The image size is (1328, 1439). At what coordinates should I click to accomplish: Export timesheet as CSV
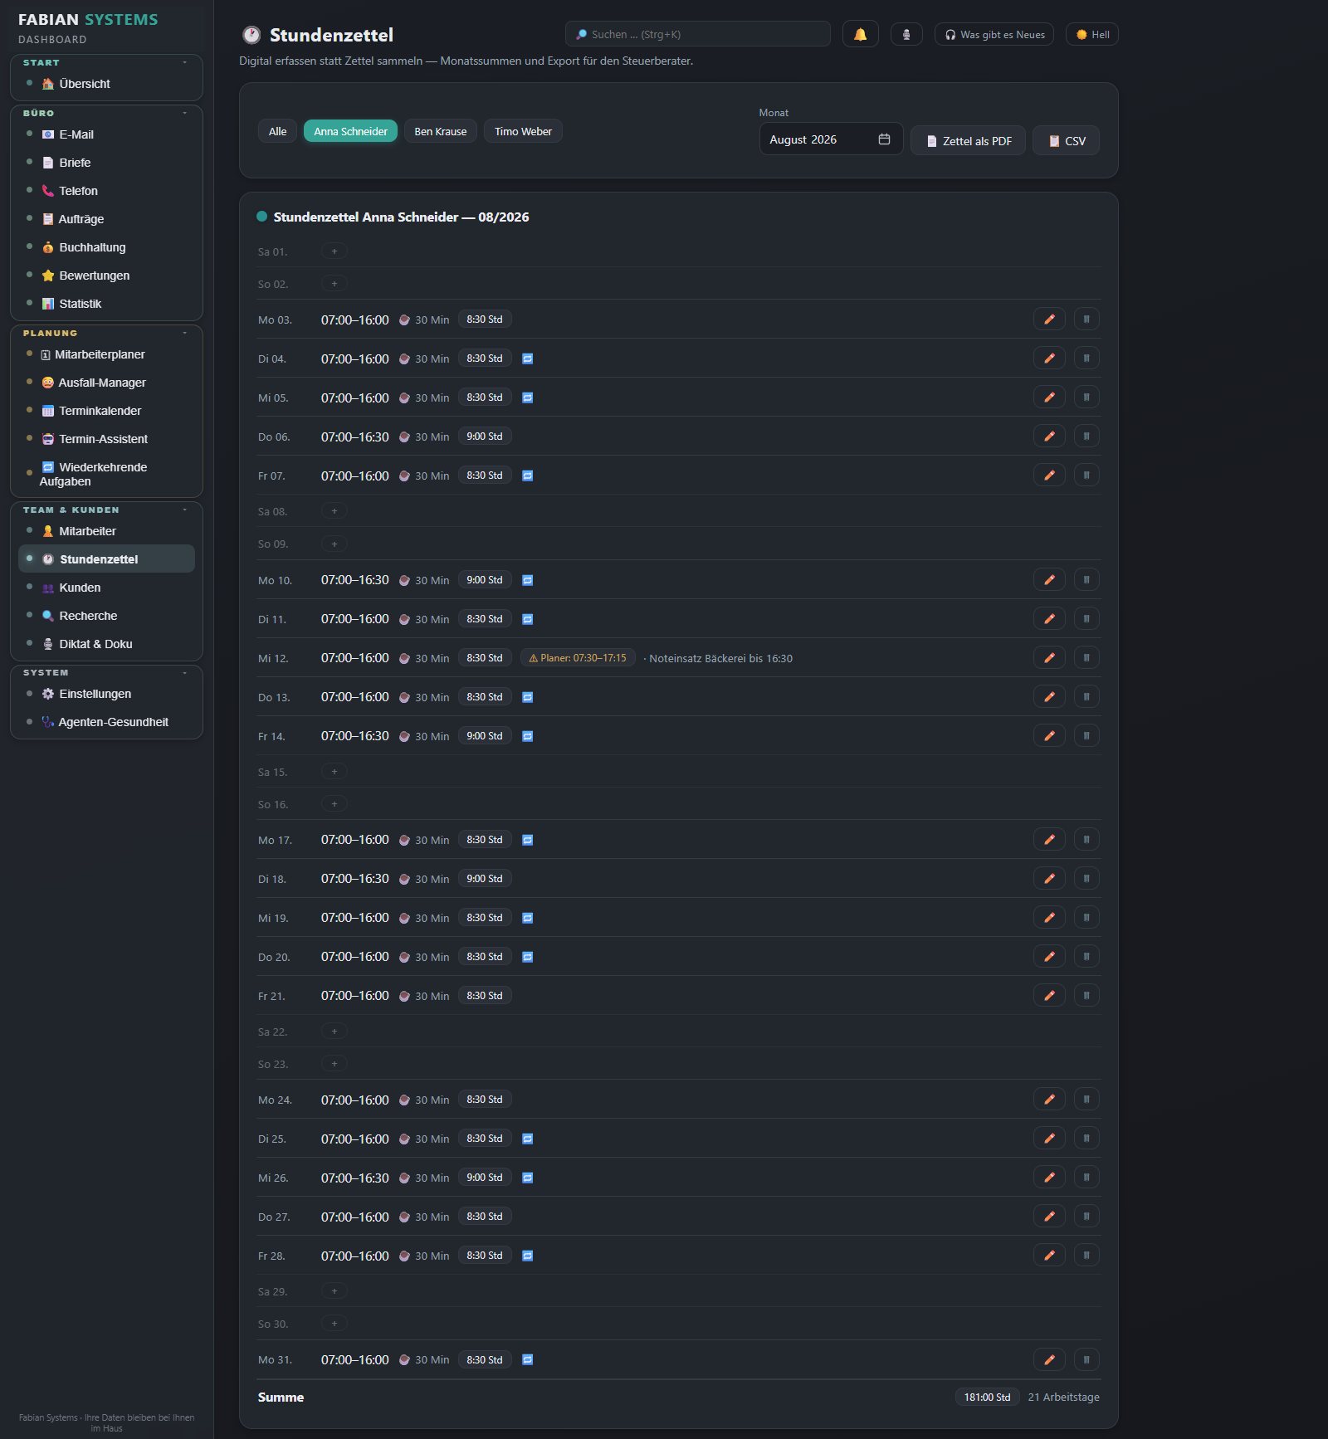1066,141
